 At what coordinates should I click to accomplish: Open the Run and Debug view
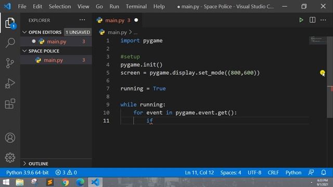point(10,83)
